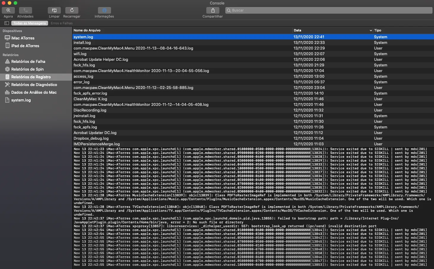
Task: Switch to Erros e Falhas filter
Action: point(61,23)
